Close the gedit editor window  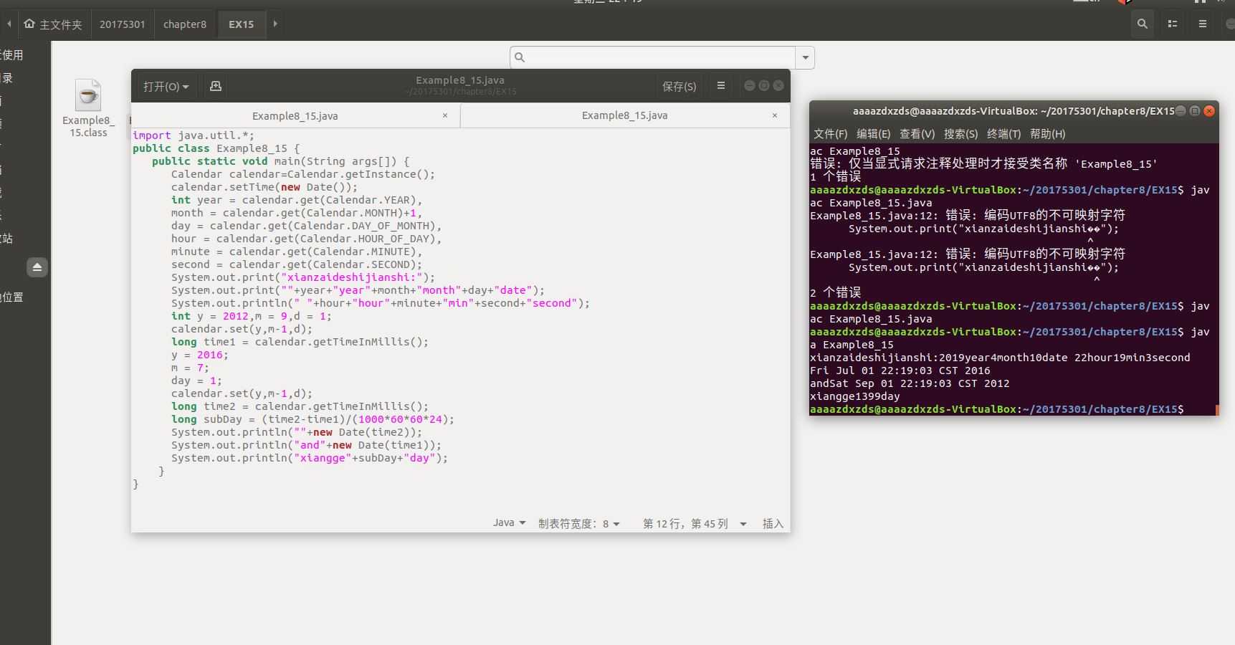pos(778,85)
